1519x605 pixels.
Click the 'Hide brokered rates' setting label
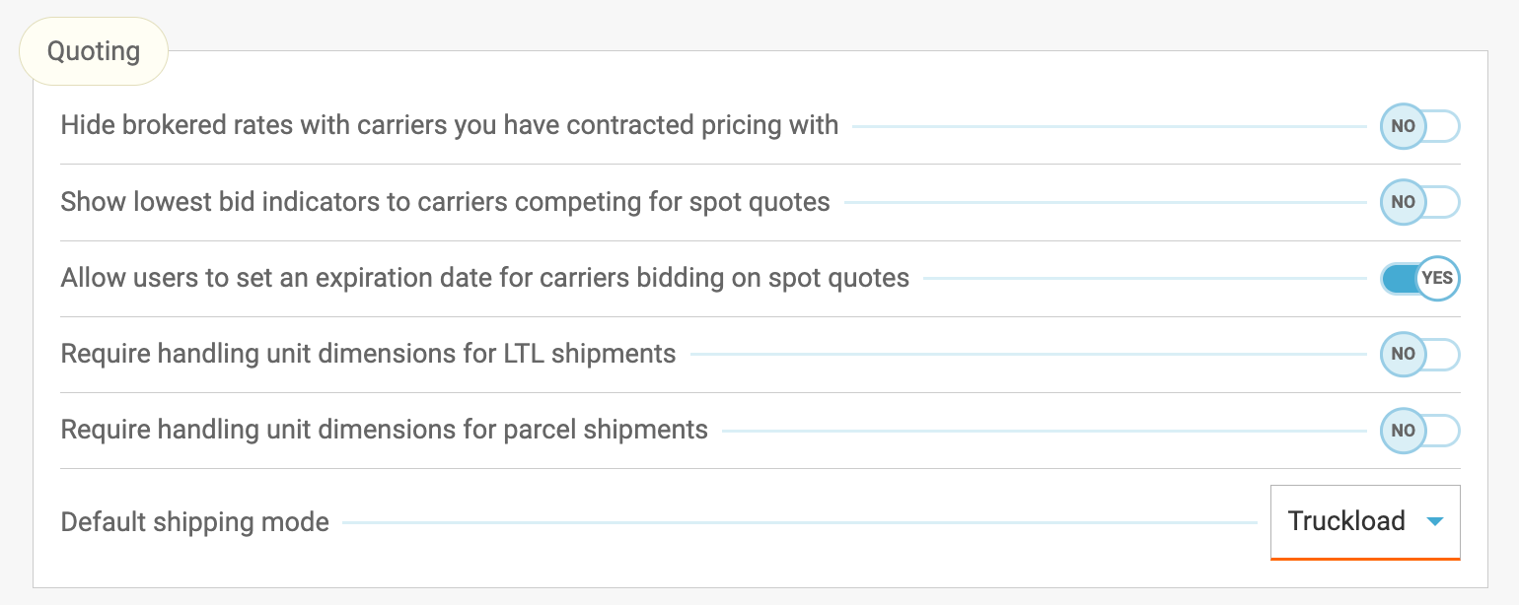point(450,126)
